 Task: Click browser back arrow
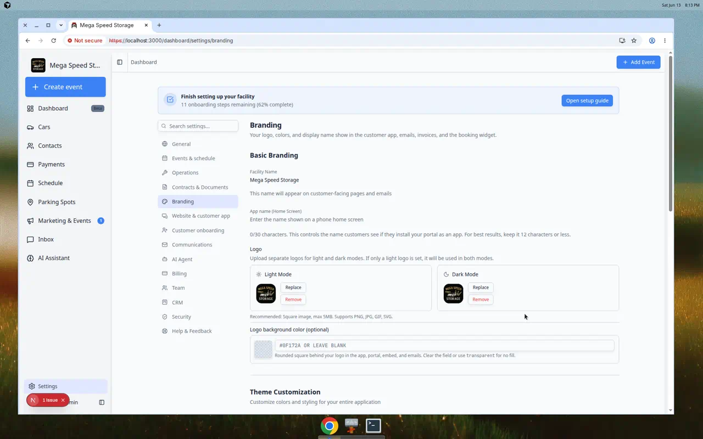click(27, 41)
